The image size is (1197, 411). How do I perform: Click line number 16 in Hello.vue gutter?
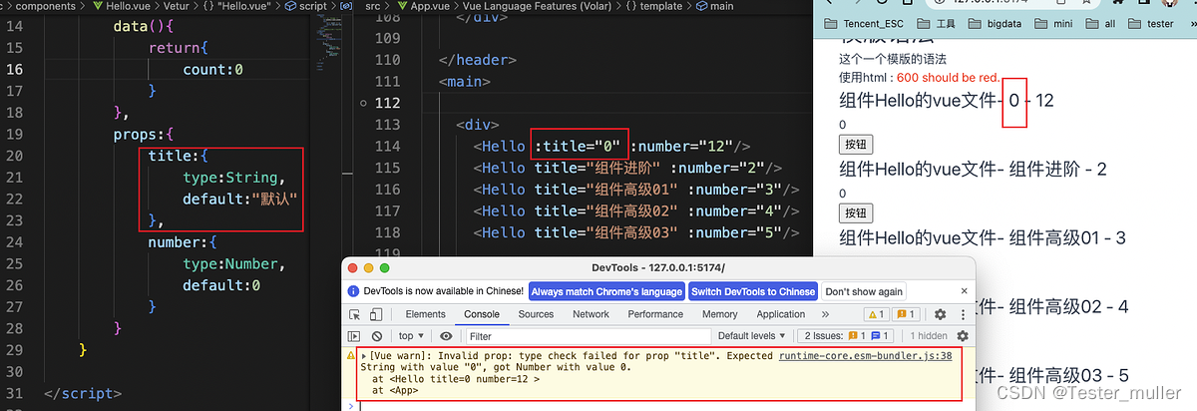coord(15,70)
